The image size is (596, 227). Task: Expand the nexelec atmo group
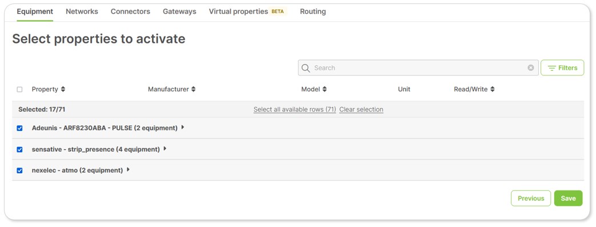tap(128, 170)
